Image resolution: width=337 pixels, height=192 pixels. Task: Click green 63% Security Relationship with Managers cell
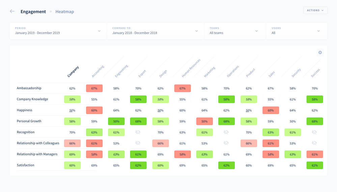[x=293, y=154]
